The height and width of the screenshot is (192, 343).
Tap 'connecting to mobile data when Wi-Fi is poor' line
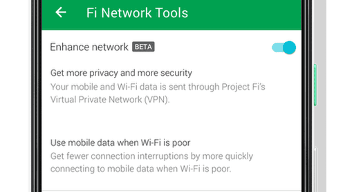click(141, 169)
